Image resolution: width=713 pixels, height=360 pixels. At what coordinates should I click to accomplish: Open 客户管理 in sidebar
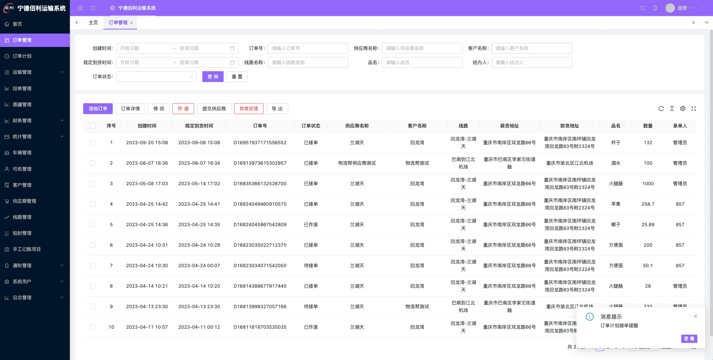[35, 185]
